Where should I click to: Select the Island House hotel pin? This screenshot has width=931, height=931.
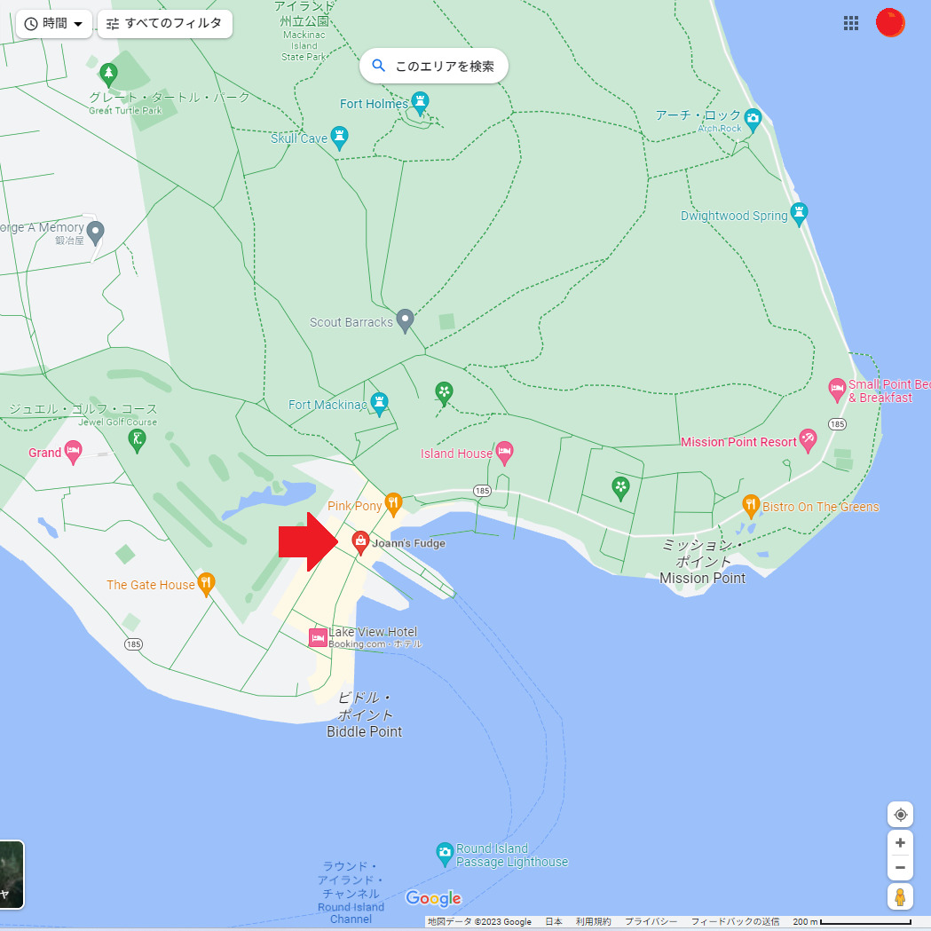coord(505,453)
